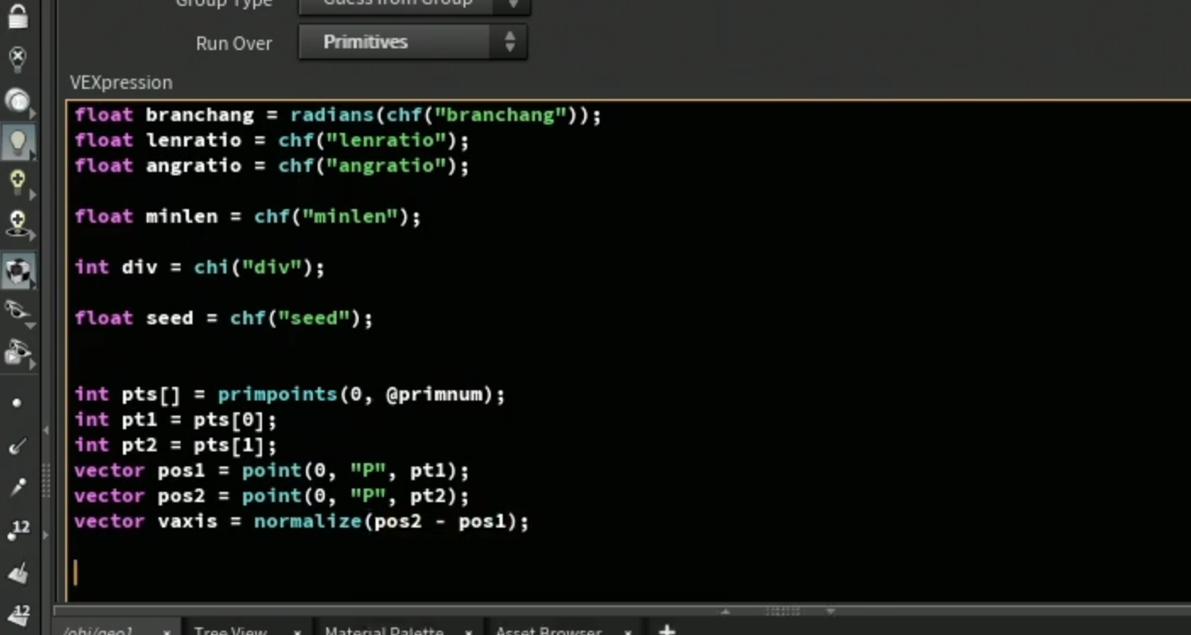Toggle the point numbers '12' icon
The height and width of the screenshot is (635, 1191).
18,531
